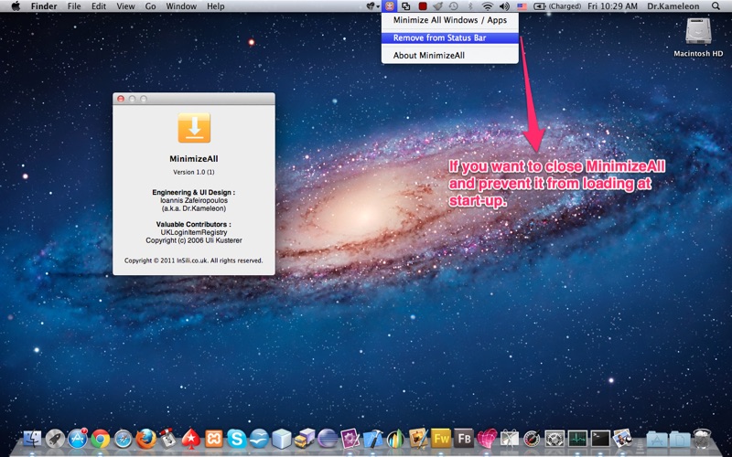Open the purple brush app in Dock

350,439
